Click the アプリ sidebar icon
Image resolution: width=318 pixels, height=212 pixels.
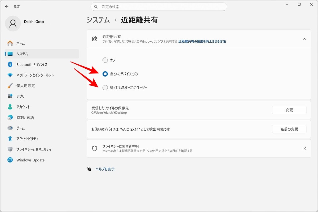pyautogui.click(x=10, y=96)
